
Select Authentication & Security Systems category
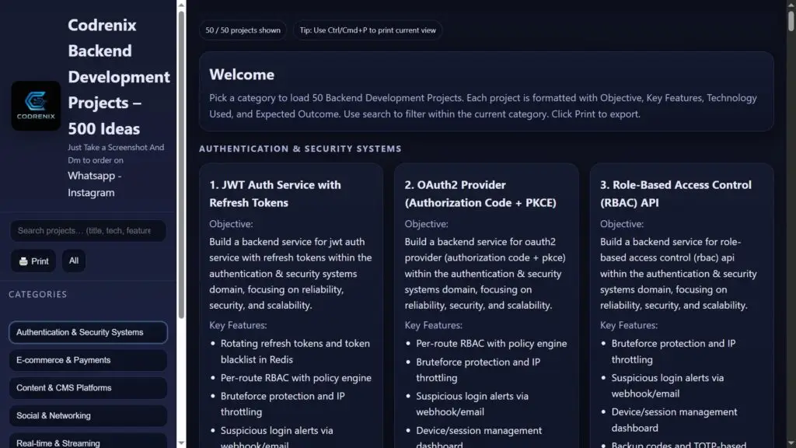(x=88, y=332)
